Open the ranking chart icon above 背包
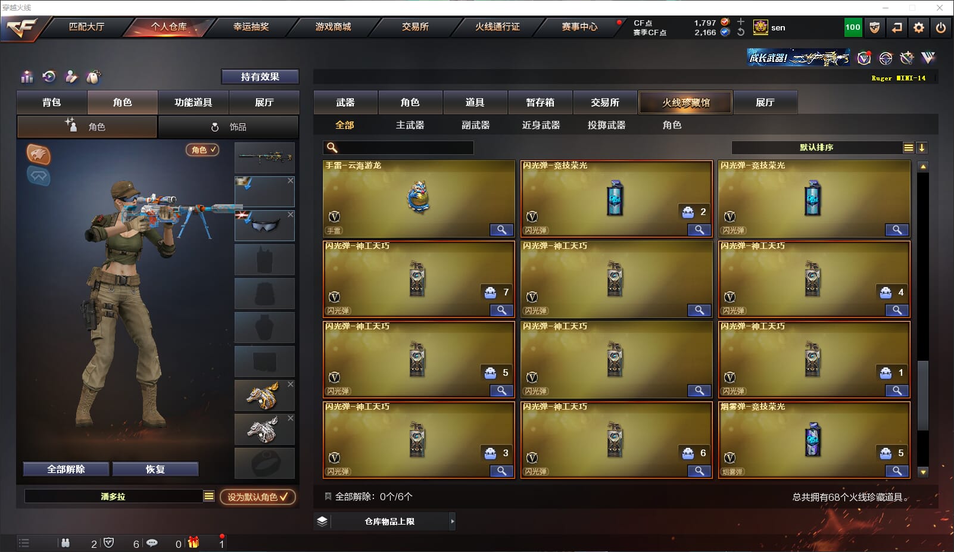954x552 pixels. (27, 77)
